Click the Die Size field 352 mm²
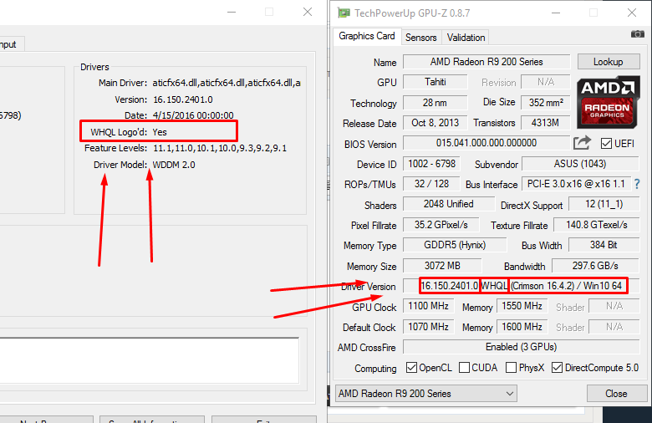This screenshot has height=423, width=652. [x=546, y=102]
